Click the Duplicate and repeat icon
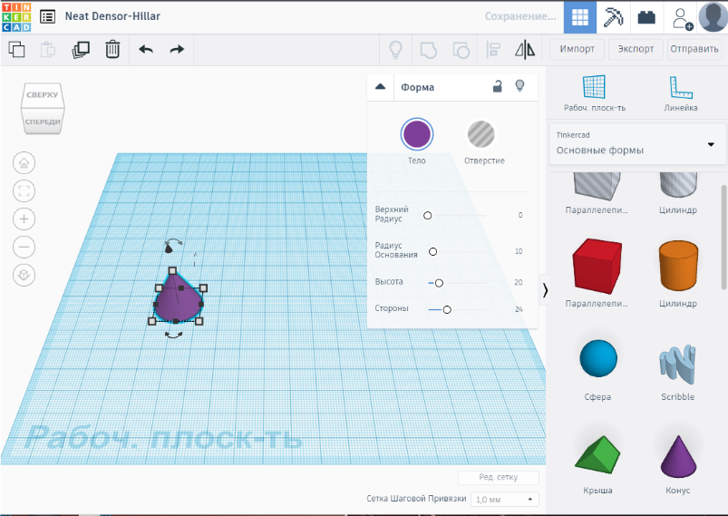The width and height of the screenshot is (728, 516). [81, 49]
